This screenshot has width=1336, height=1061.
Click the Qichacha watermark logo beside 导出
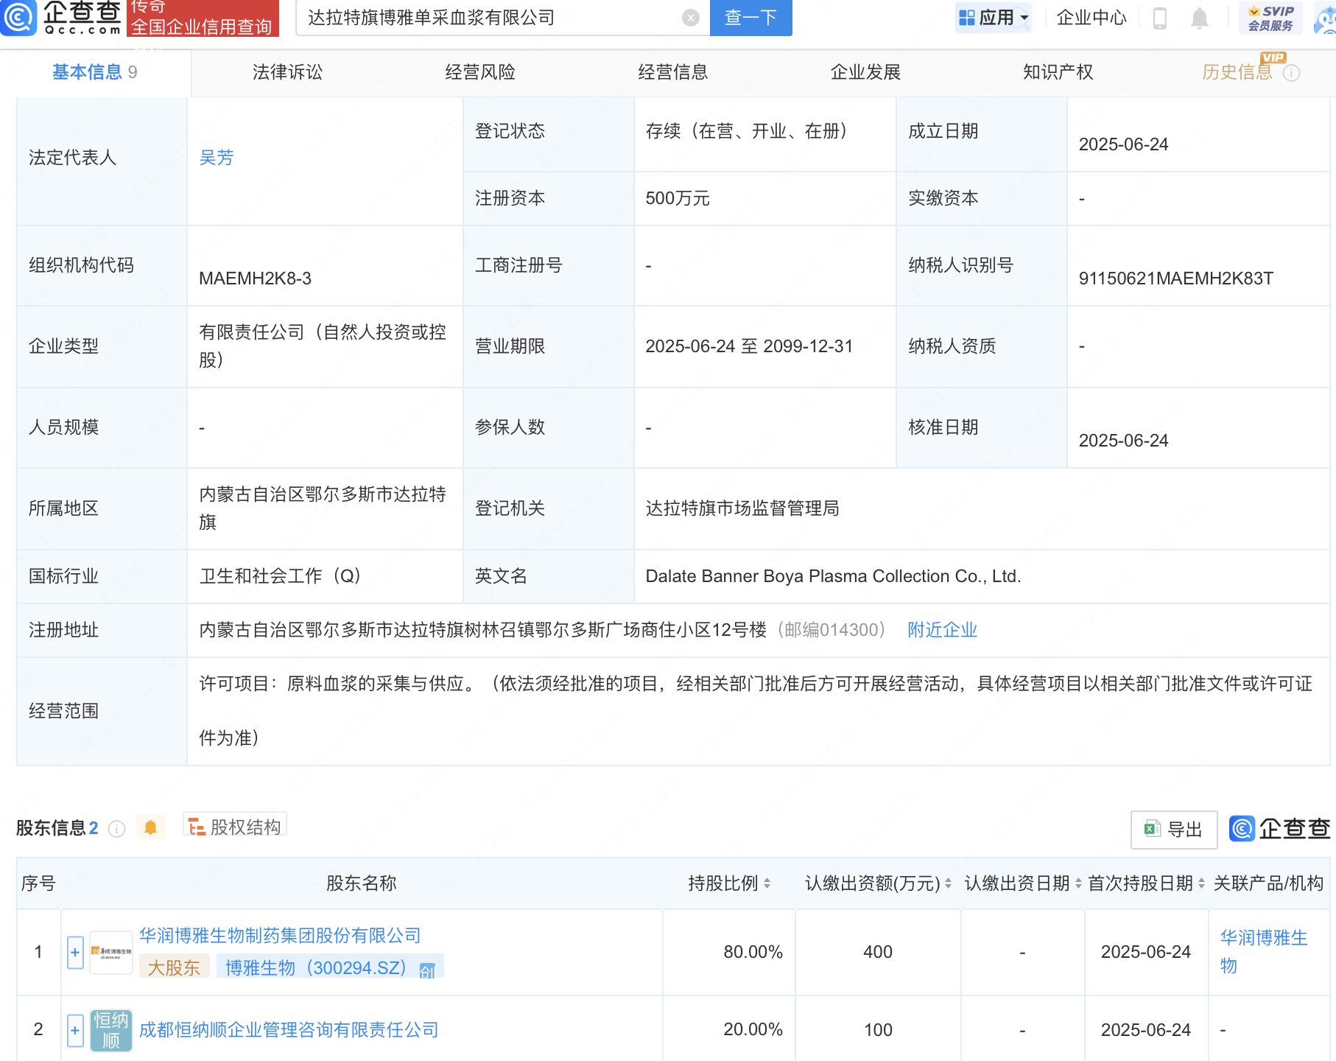(x=1279, y=829)
